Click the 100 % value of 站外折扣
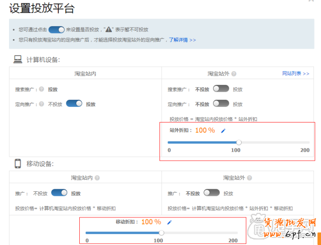This screenshot has height=245, width=321. tap(205, 131)
